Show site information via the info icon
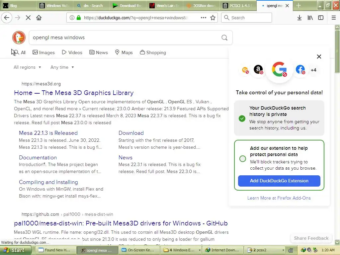Viewport: 340px width, 255px height. 72,18
